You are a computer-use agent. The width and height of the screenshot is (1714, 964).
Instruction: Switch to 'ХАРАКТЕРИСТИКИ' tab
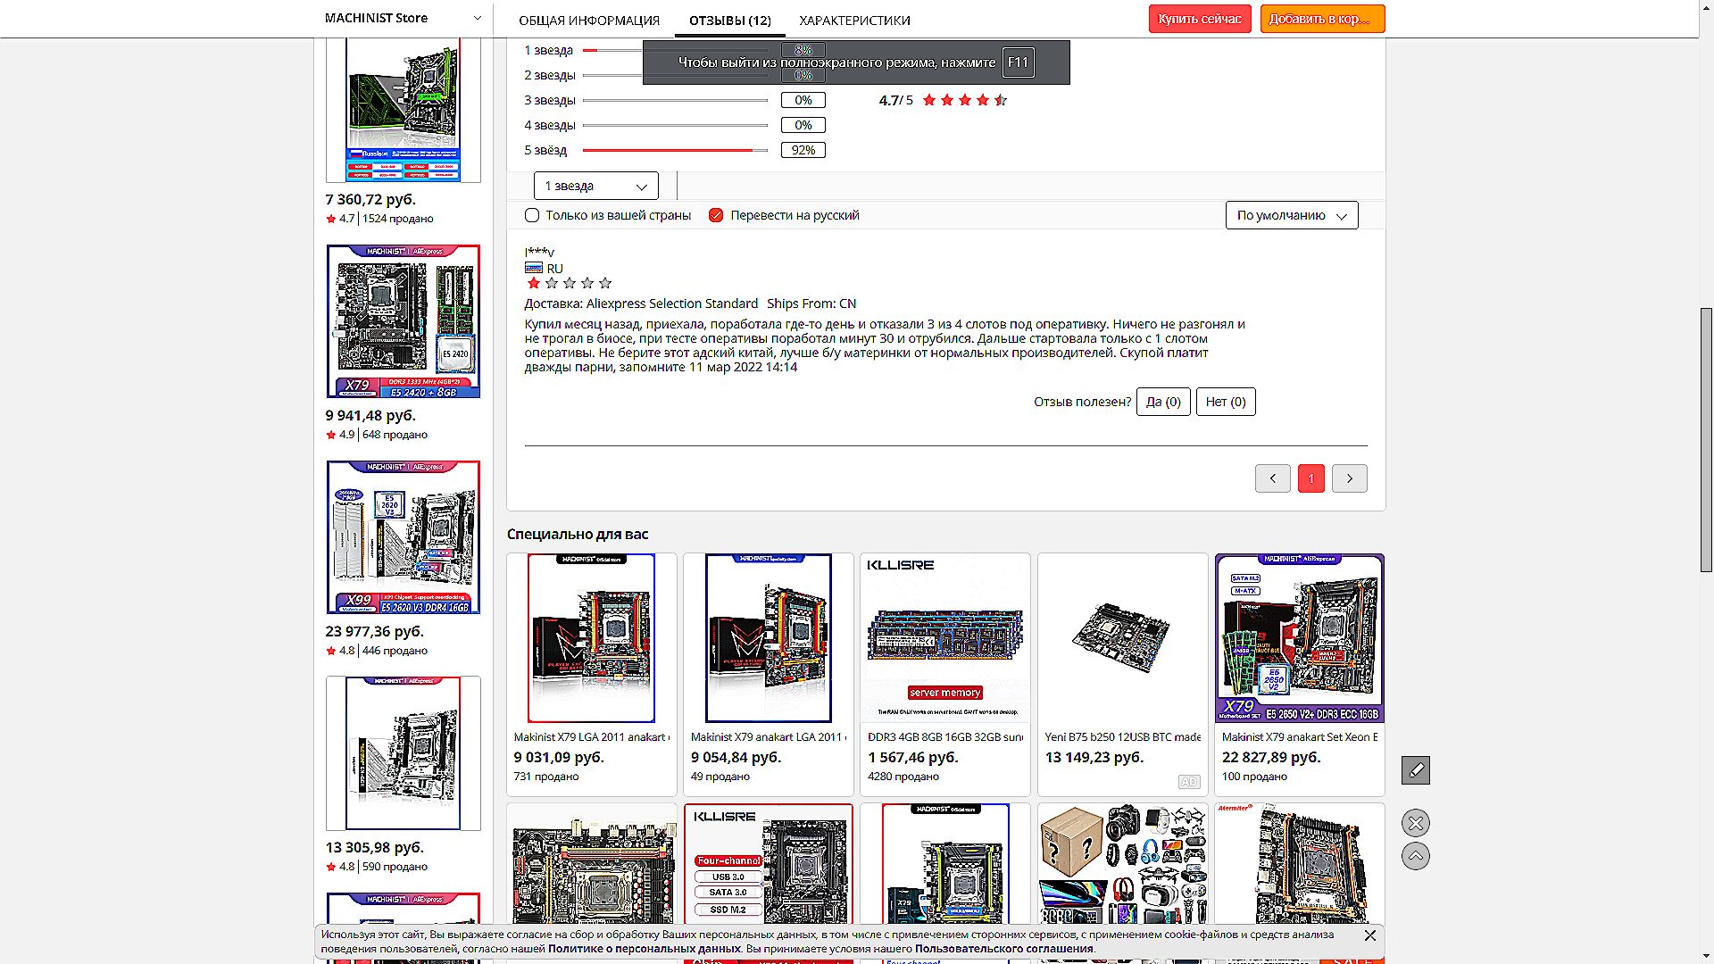854,20
